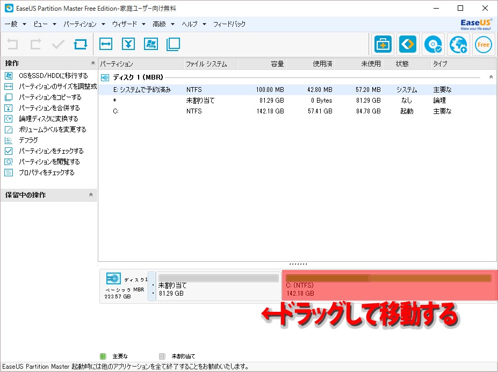Click the dropdown arrow next to 一般
This screenshot has width=498, height=372.
25,24
